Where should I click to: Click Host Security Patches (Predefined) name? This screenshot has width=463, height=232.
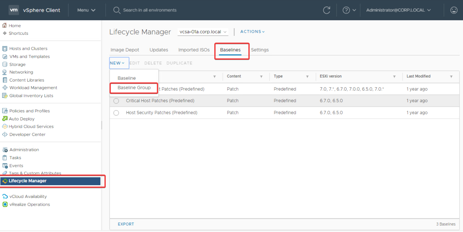click(162, 113)
